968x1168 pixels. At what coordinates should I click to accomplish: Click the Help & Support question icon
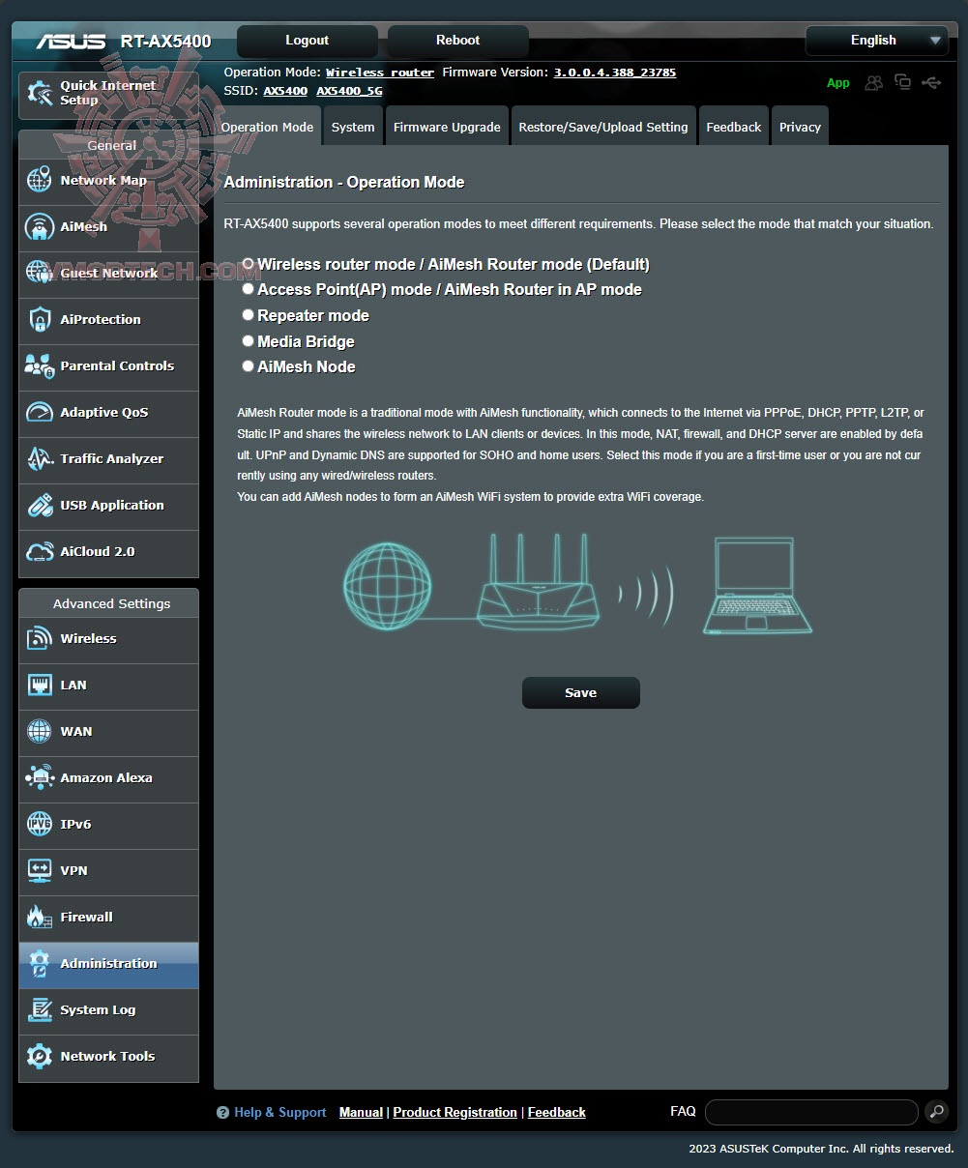pyautogui.click(x=222, y=1113)
